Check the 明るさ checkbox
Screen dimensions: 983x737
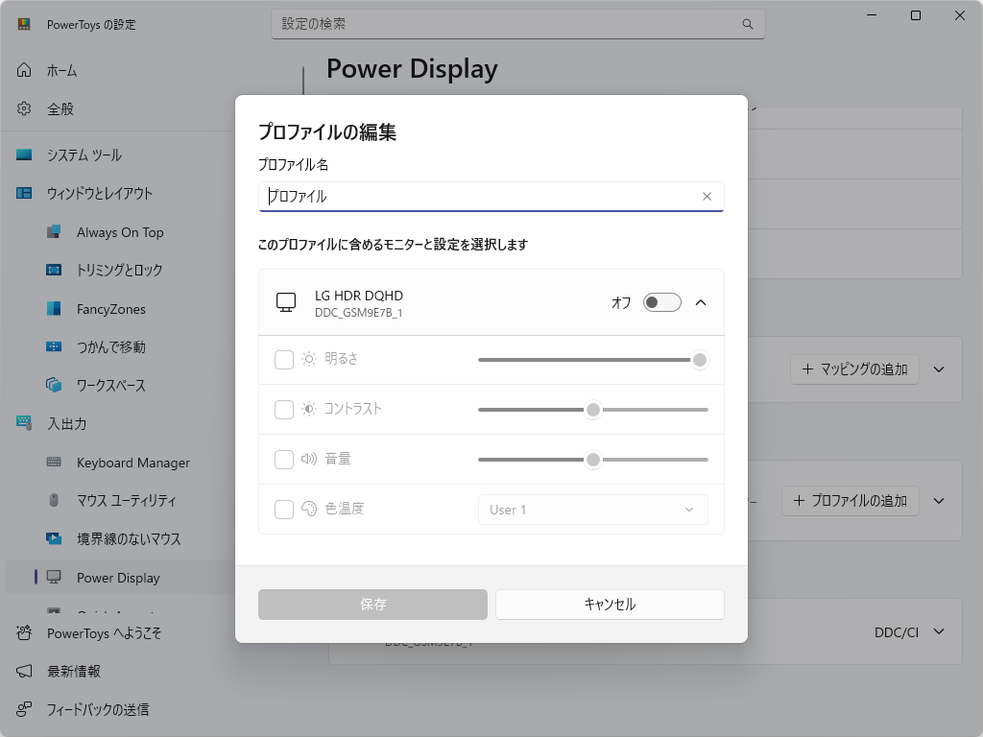coord(284,360)
